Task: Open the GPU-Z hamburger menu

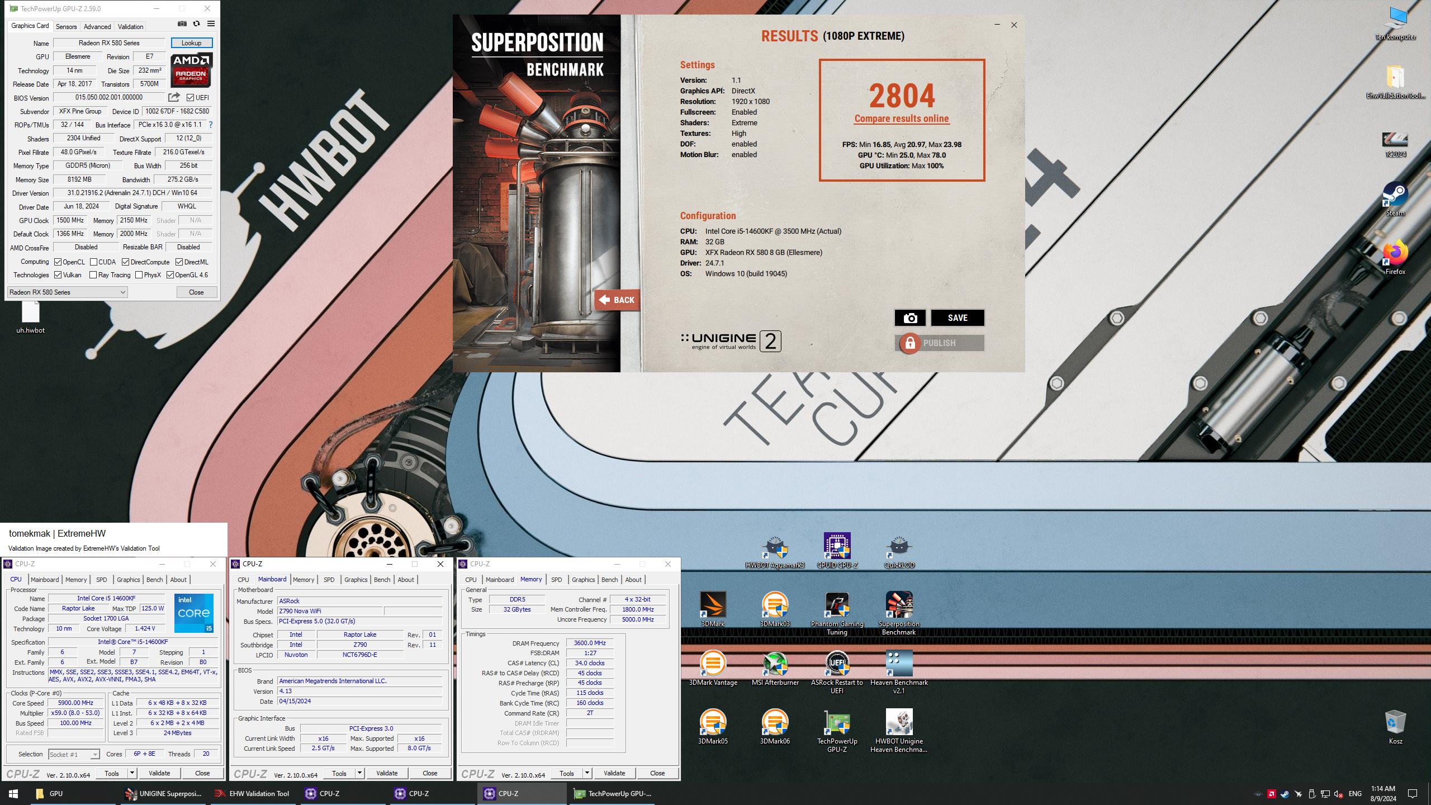Action: click(x=211, y=23)
